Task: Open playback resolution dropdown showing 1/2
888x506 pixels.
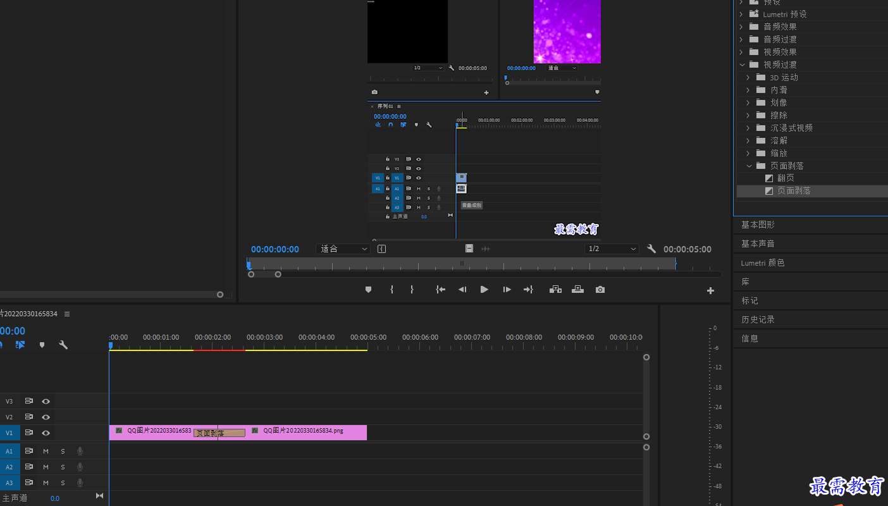Action: tap(612, 249)
